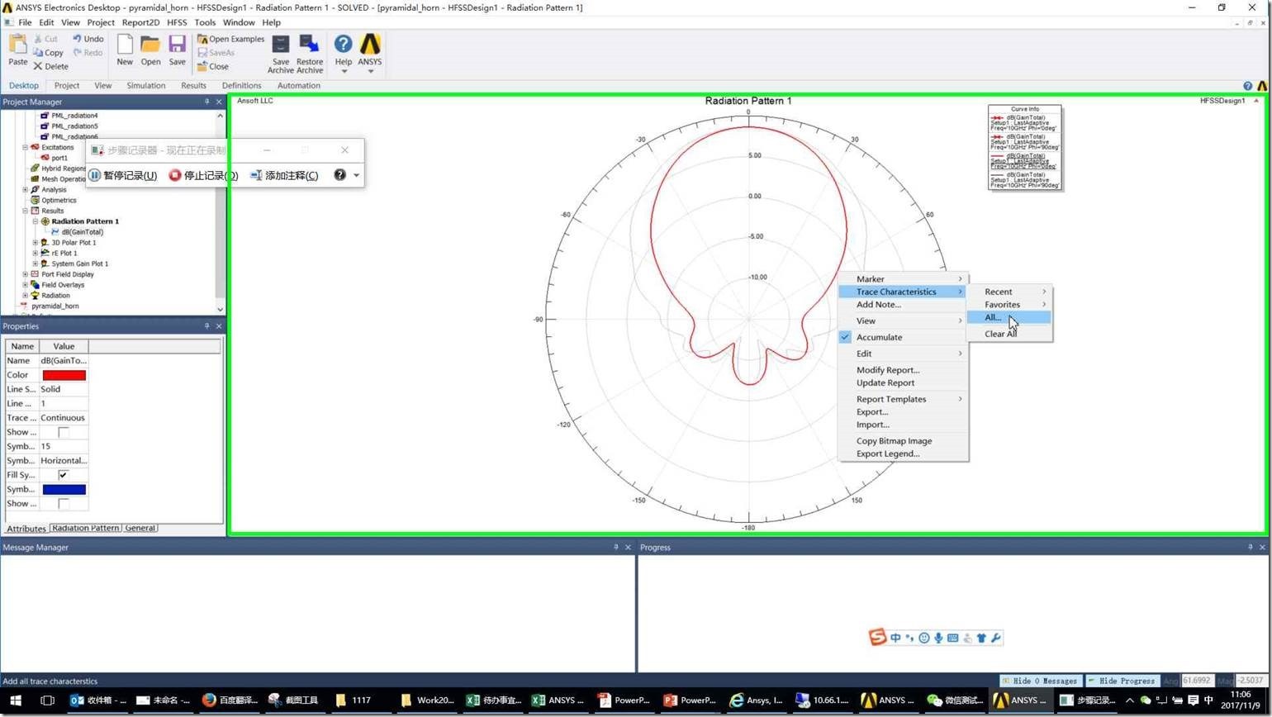
Task: Click the New project icon
Action: pyautogui.click(x=125, y=45)
